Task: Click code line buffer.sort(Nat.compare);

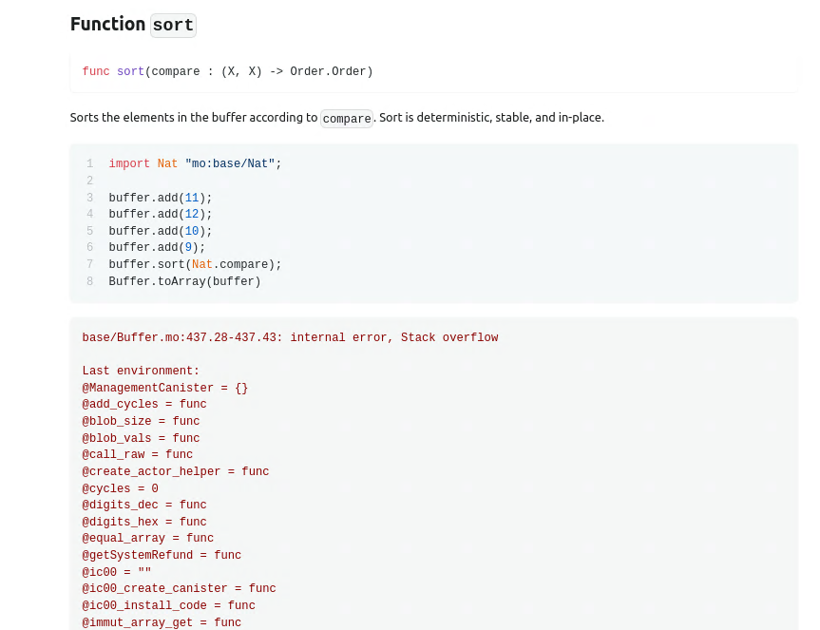Action: (x=195, y=264)
